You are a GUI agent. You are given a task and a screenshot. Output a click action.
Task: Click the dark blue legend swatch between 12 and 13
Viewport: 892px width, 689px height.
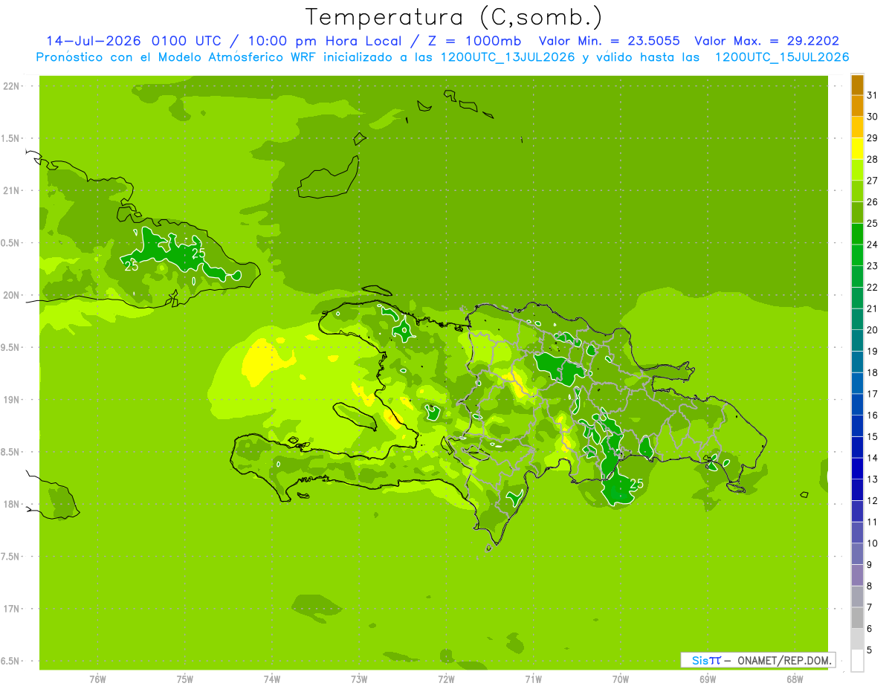point(857,490)
